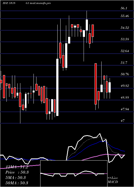
Task: Click the 47 price level label
Action: point(123,120)
